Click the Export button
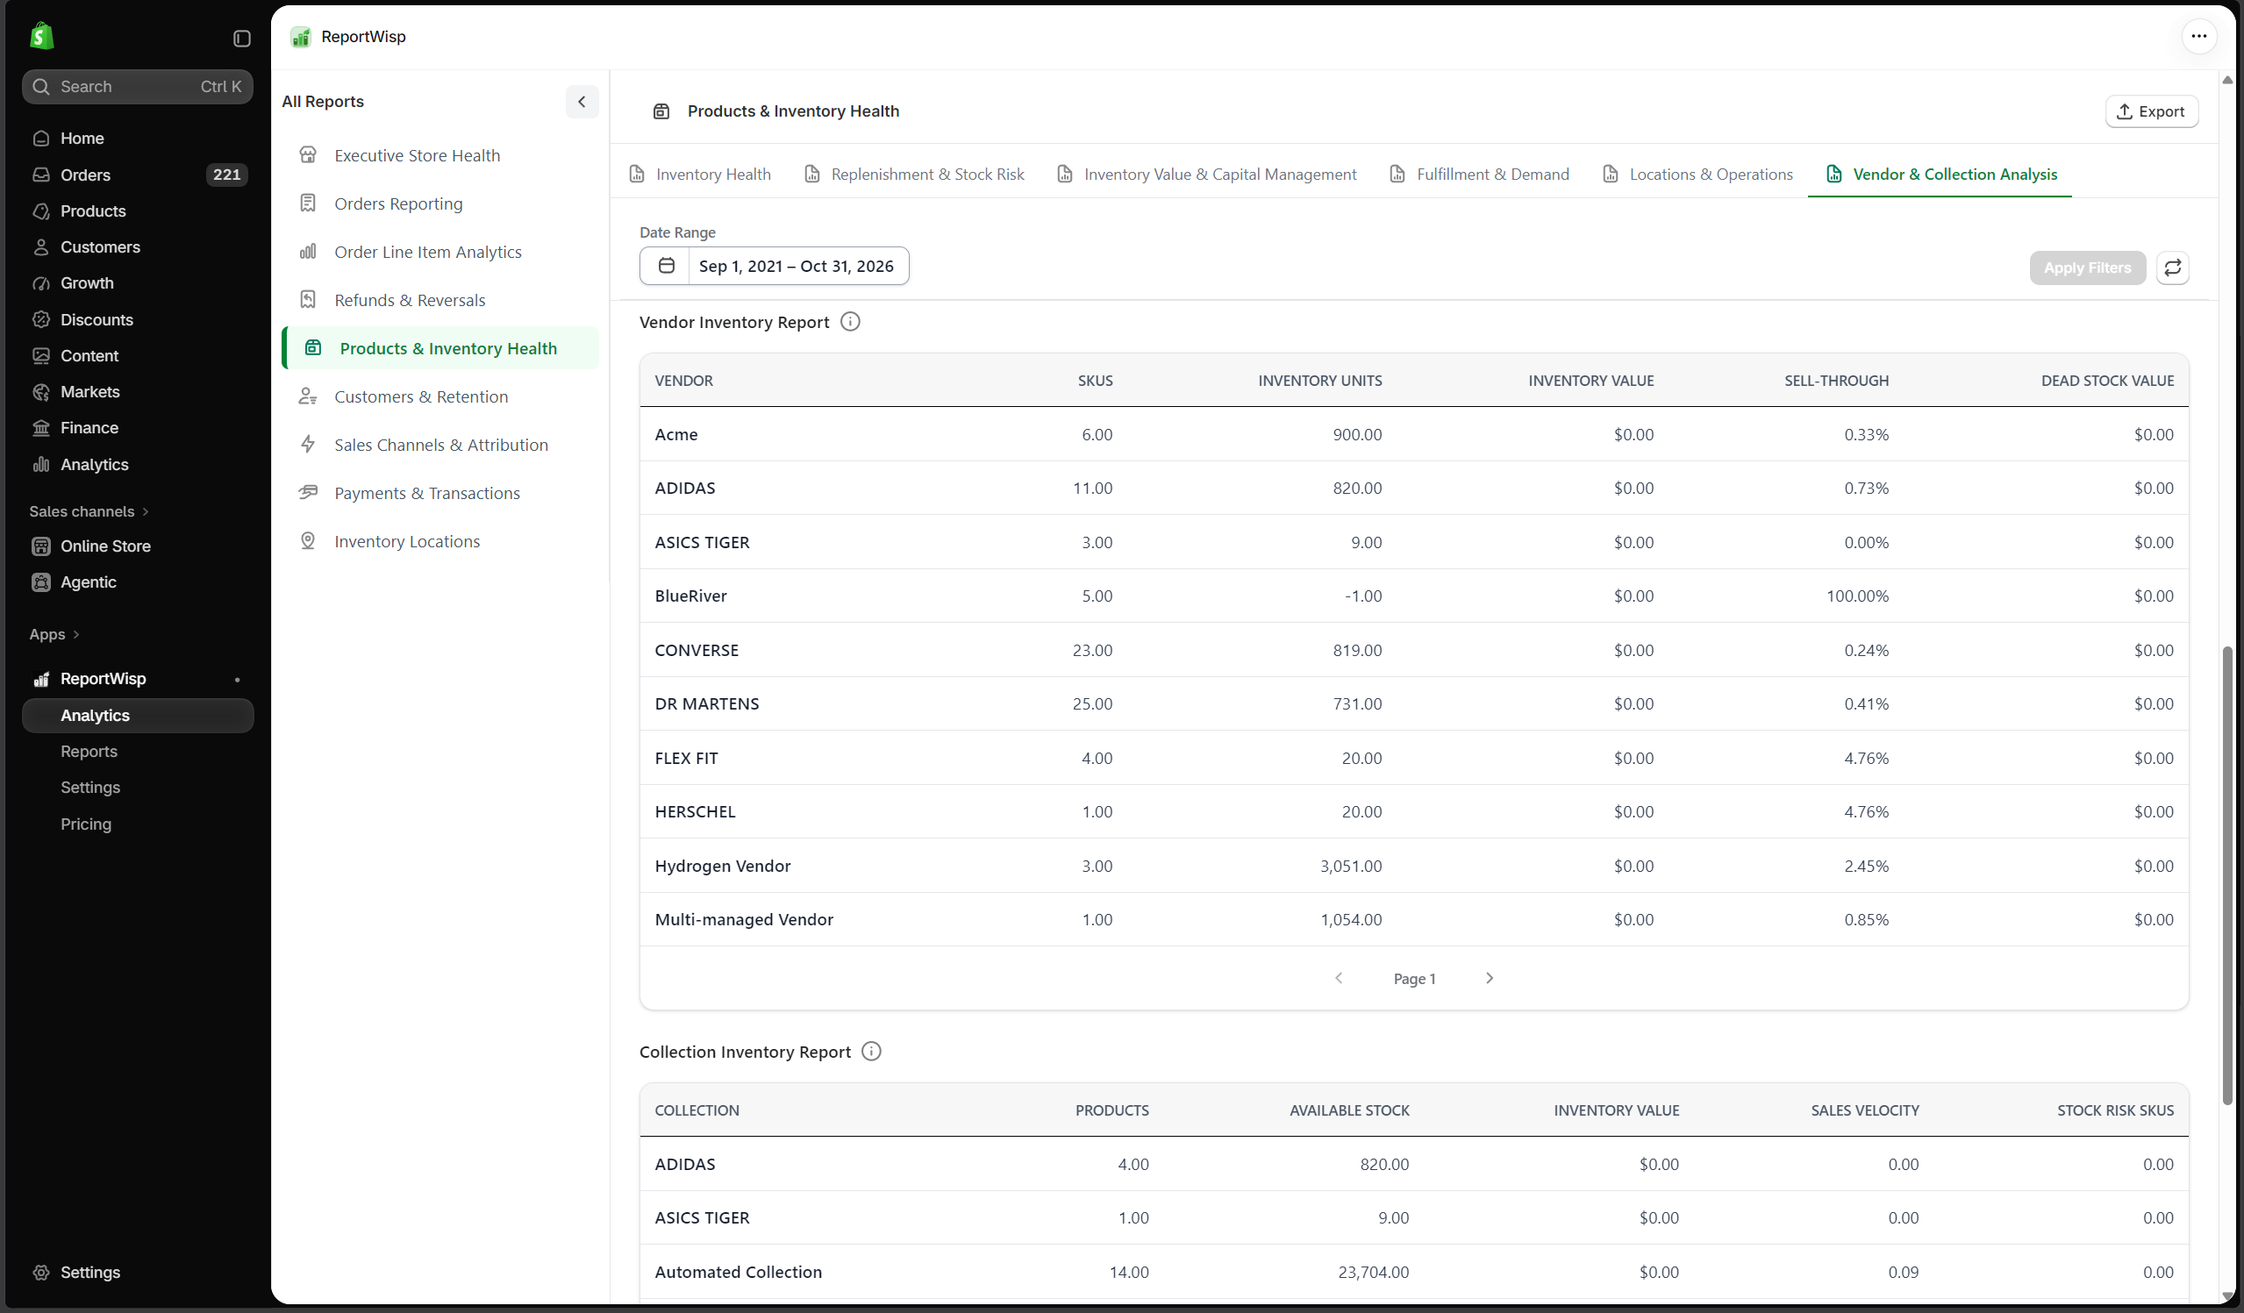The image size is (2244, 1313). click(2150, 111)
